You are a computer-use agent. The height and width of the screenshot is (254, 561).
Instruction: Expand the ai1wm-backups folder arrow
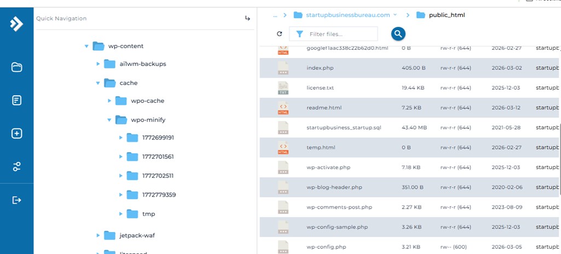pyautogui.click(x=98, y=64)
